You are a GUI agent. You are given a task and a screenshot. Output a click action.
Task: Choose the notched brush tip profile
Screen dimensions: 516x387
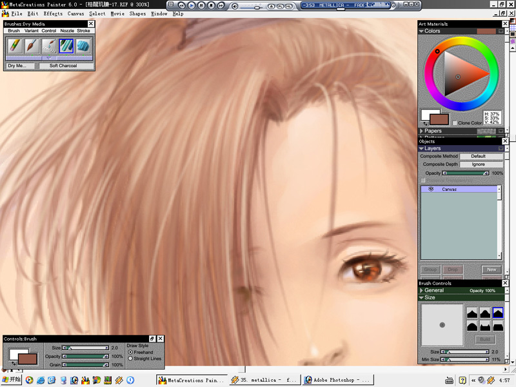(x=485, y=326)
